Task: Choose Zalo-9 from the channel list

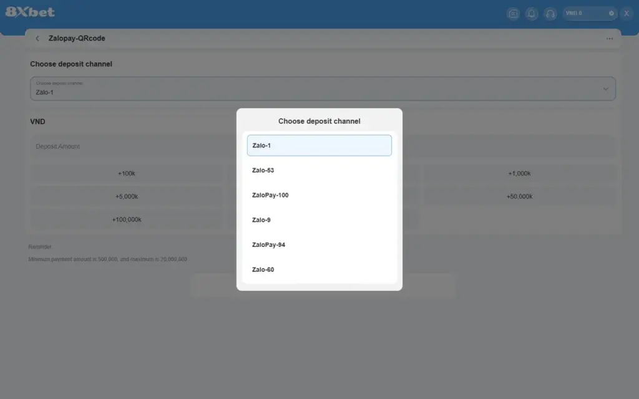Action: pyautogui.click(x=319, y=220)
